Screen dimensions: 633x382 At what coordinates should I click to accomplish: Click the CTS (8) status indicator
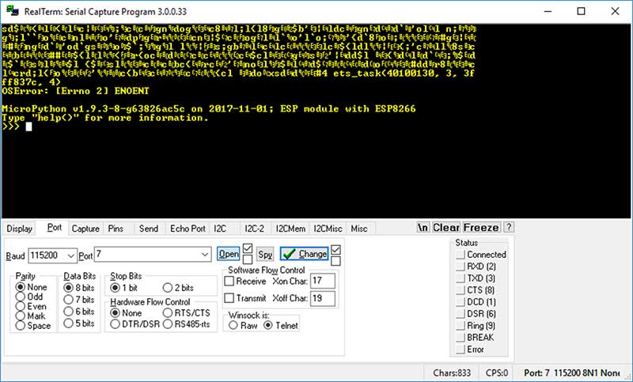pos(460,290)
